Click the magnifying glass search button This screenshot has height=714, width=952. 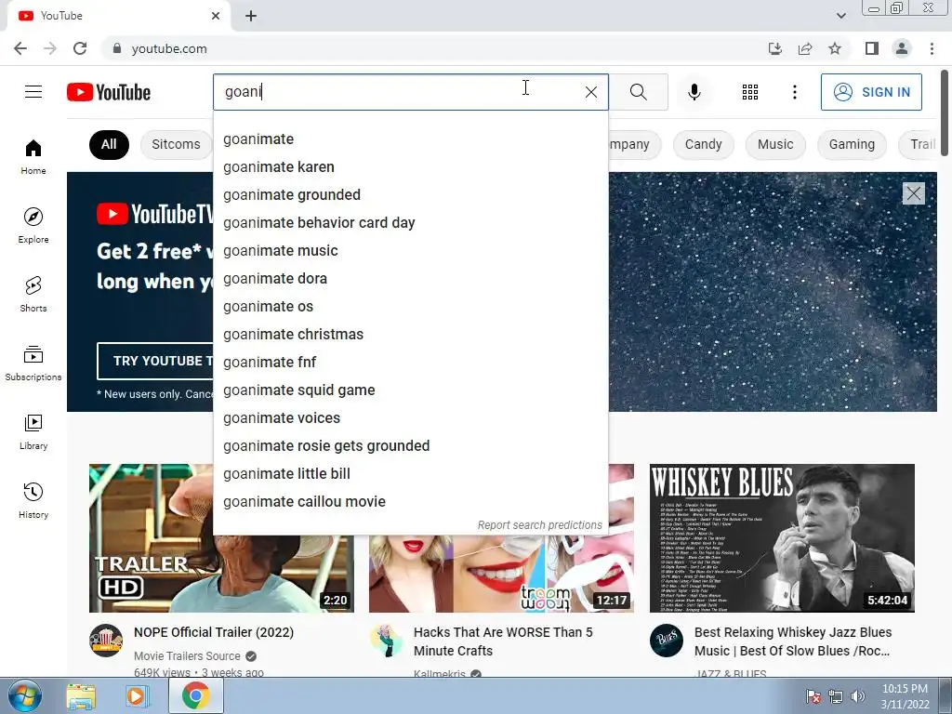pyautogui.click(x=638, y=92)
